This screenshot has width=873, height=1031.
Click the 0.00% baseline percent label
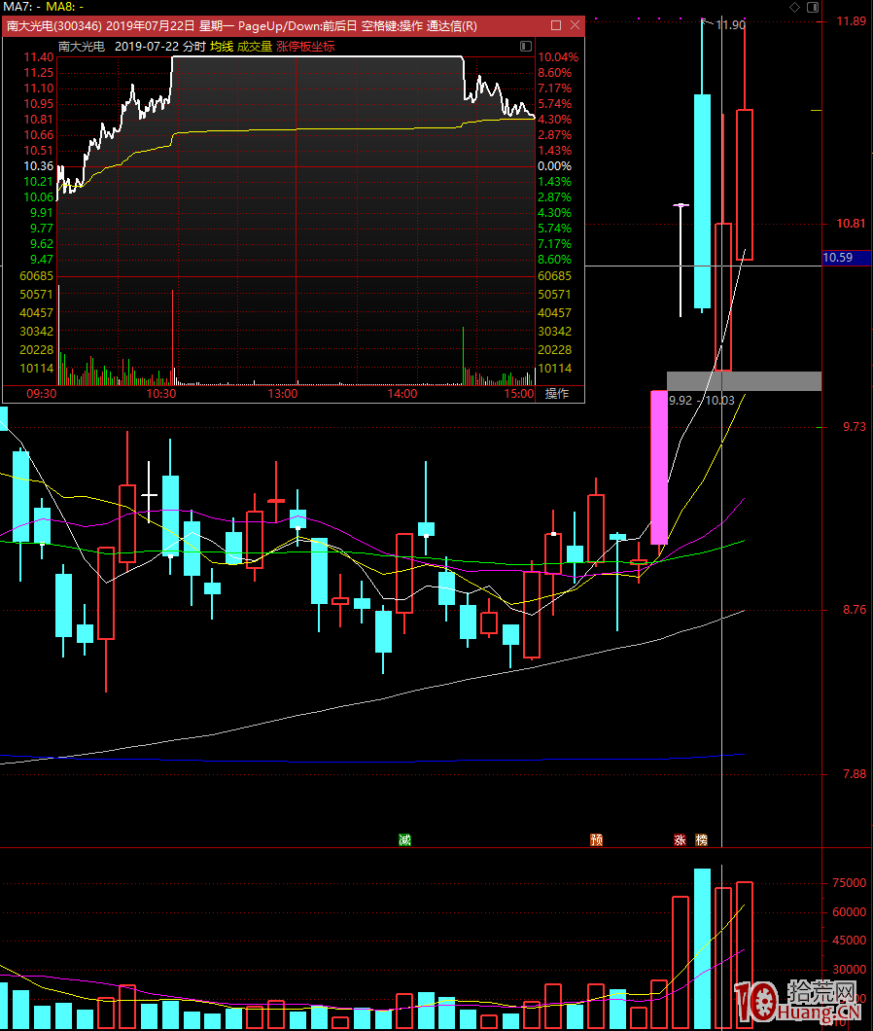[x=555, y=165]
